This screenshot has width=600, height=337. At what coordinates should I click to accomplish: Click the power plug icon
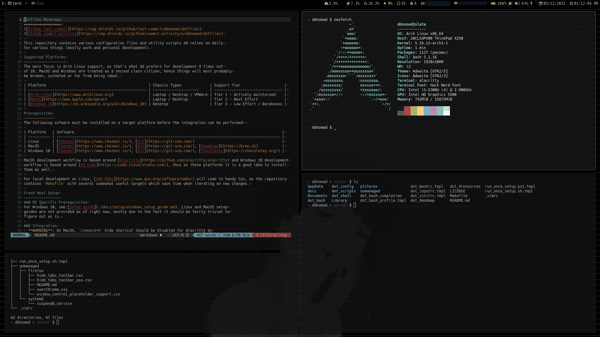(x=510, y=3)
